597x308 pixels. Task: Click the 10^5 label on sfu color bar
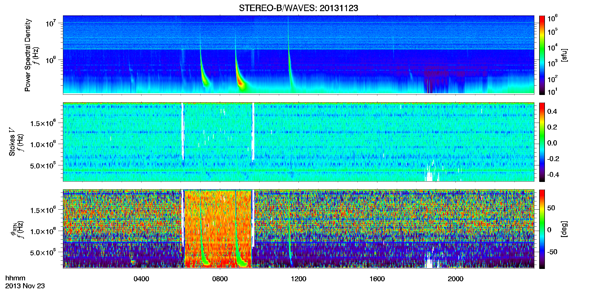point(553,32)
